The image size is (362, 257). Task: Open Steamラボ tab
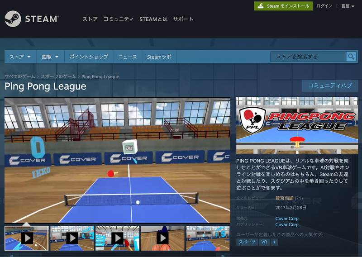pyautogui.click(x=159, y=57)
